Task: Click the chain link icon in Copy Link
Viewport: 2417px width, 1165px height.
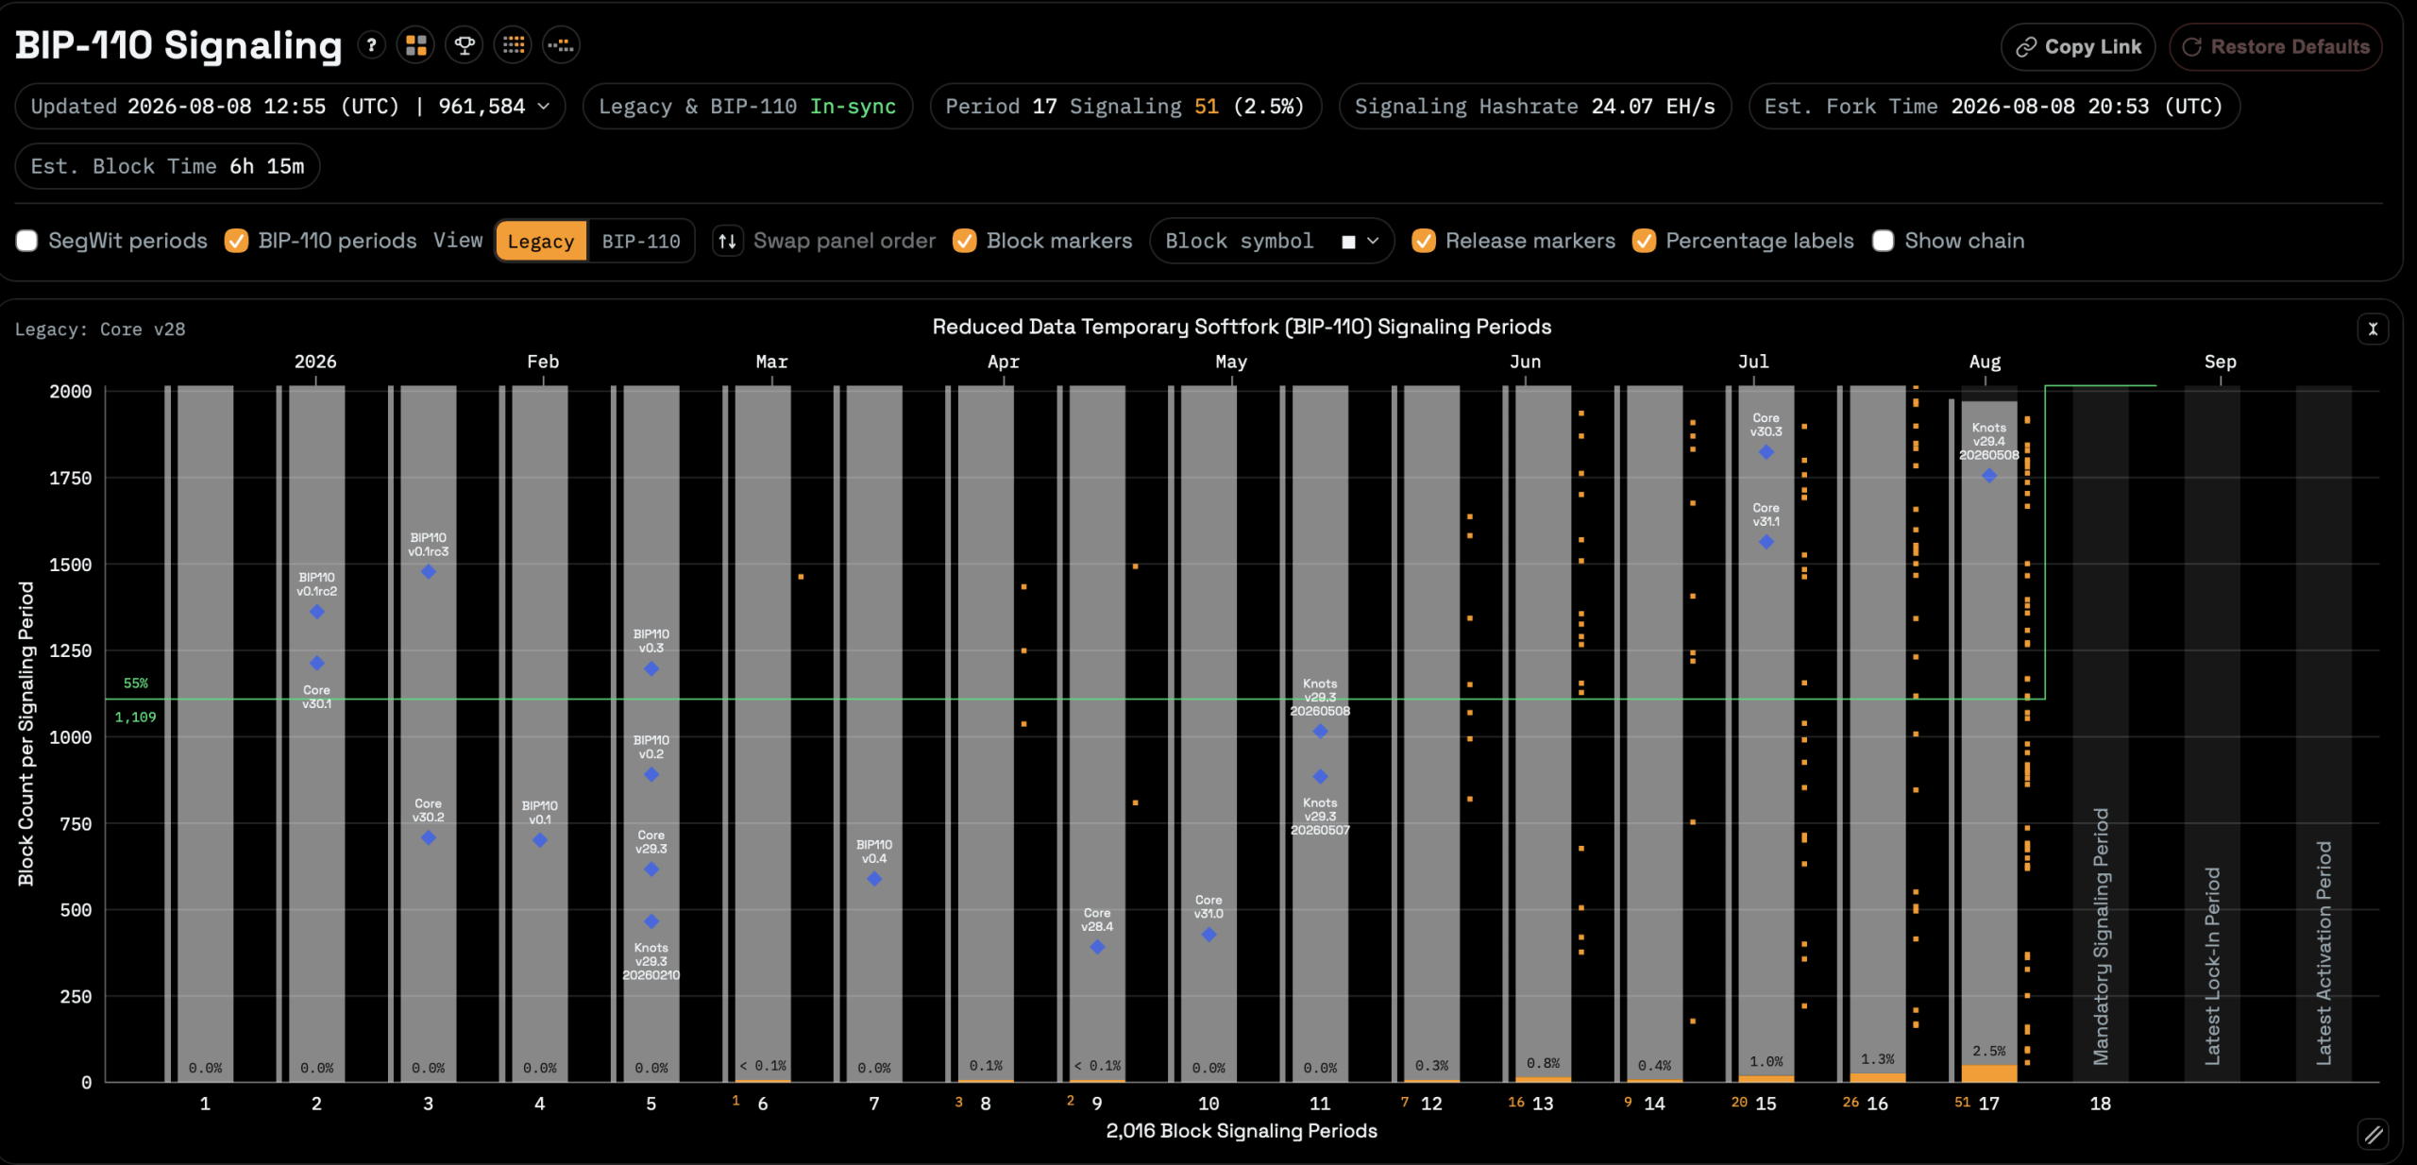Action: point(2026,47)
